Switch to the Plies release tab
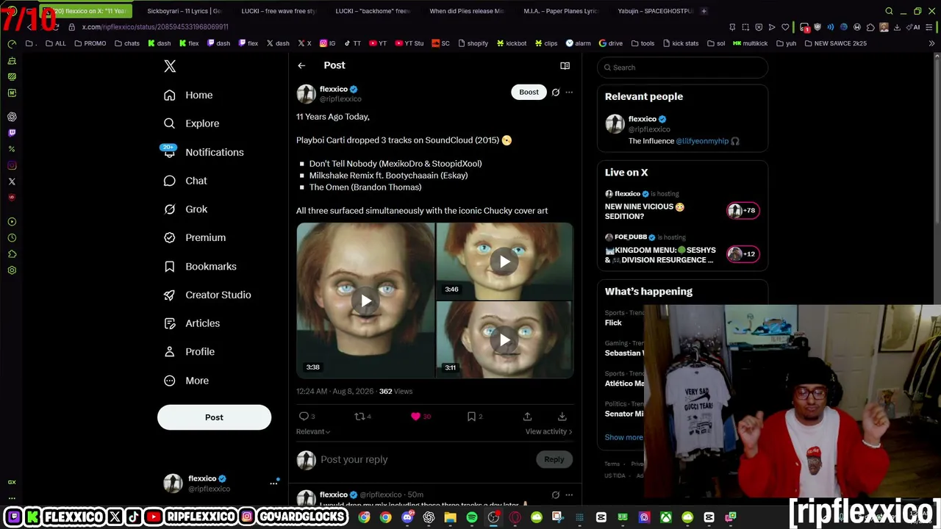The height and width of the screenshot is (529, 941). [466, 11]
